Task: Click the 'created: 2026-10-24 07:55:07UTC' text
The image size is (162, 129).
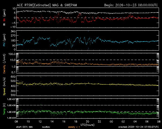Action: pyautogui.click(x=138, y=127)
